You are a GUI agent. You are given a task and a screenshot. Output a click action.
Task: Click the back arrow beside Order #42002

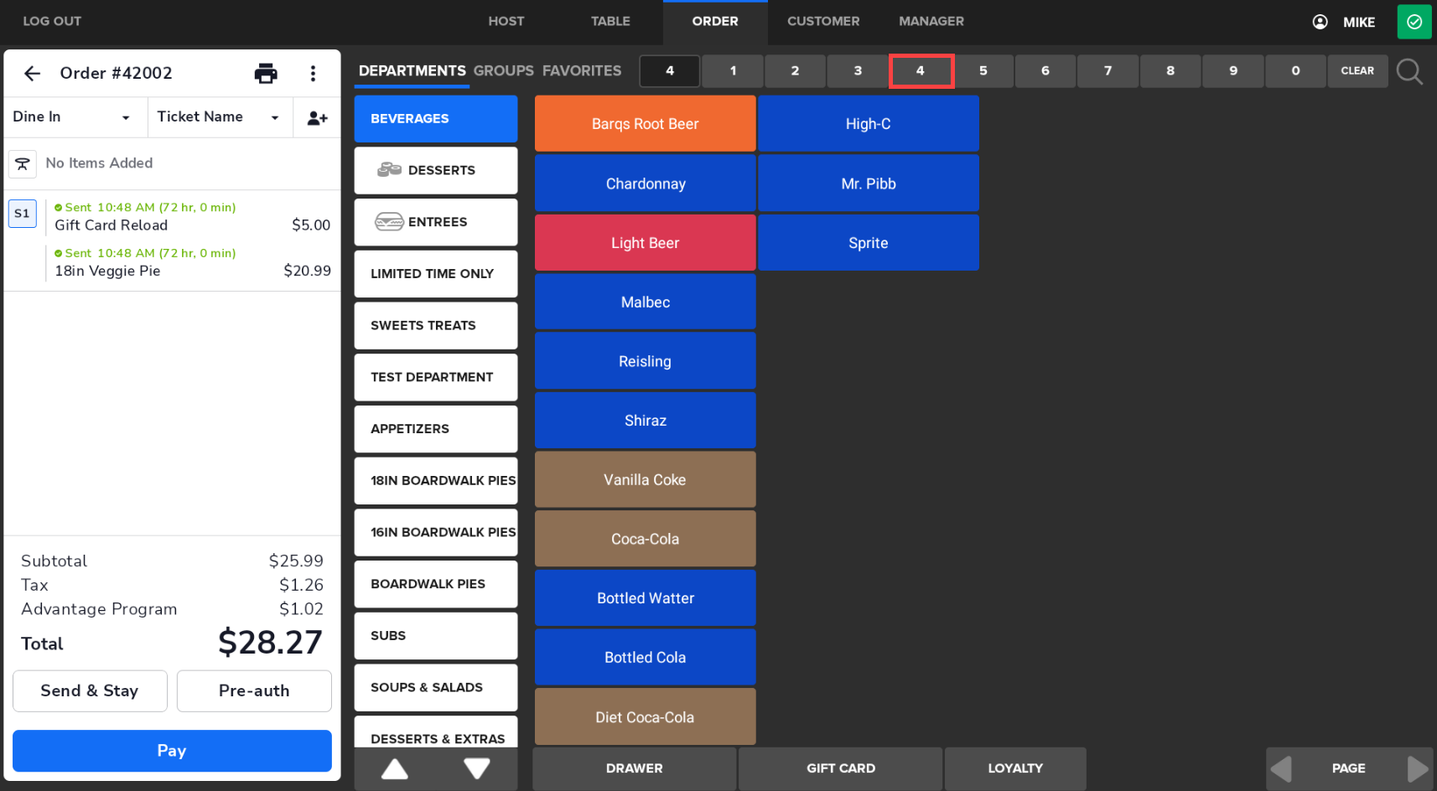32,74
